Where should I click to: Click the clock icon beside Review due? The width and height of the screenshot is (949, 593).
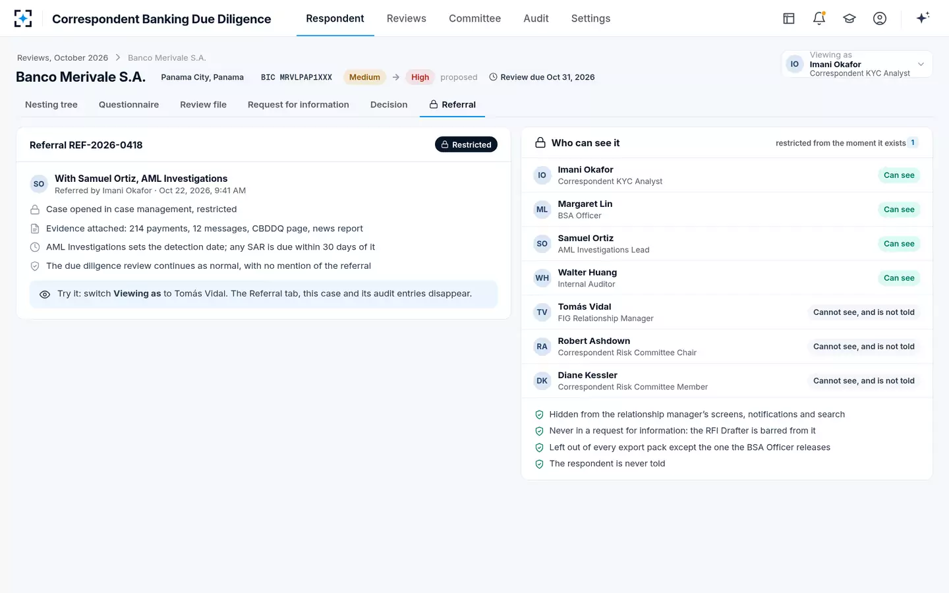pos(493,77)
